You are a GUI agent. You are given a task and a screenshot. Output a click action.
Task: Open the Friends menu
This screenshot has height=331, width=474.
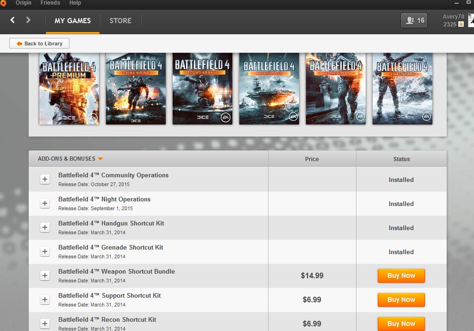pyautogui.click(x=50, y=3)
